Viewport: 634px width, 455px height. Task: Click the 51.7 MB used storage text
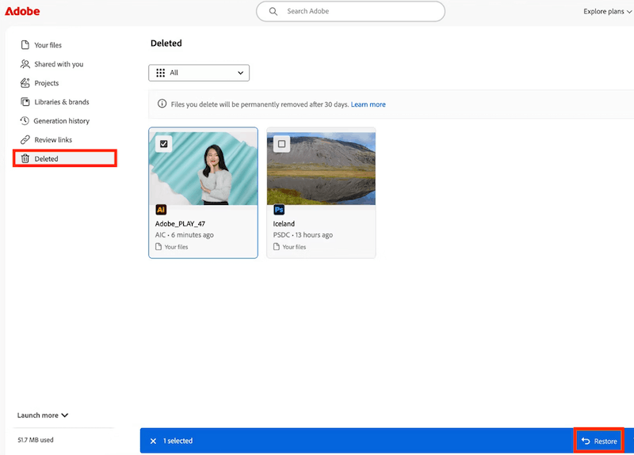click(36, 440)
